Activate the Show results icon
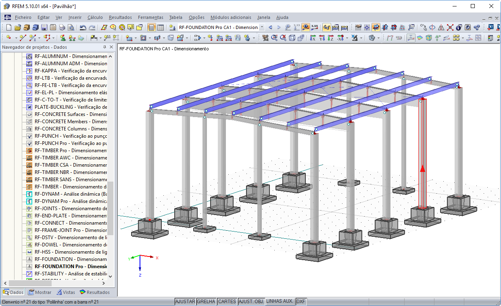 [x=305, y=27]
